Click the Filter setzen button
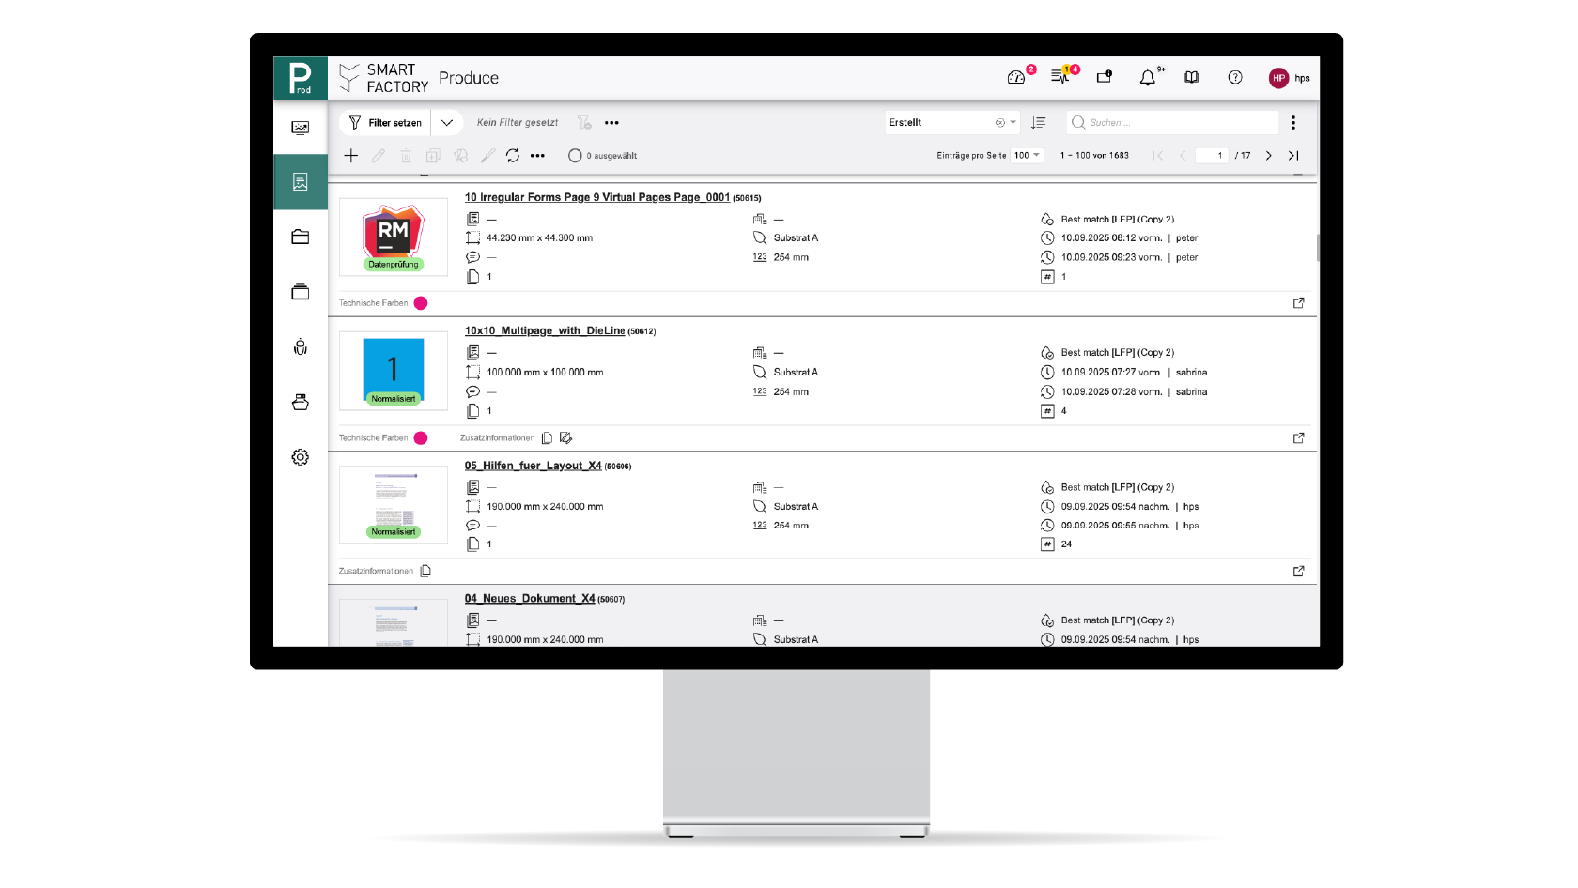The width and height of the screenshot is (1578, 888). (385, 123)
